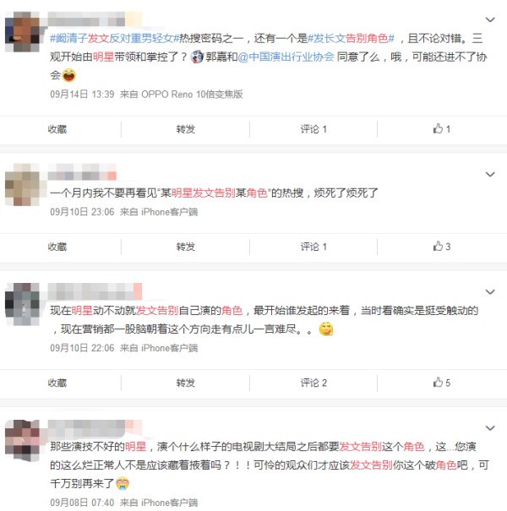
Task: Expand the fourth post's options arrow
Action: 490,428
